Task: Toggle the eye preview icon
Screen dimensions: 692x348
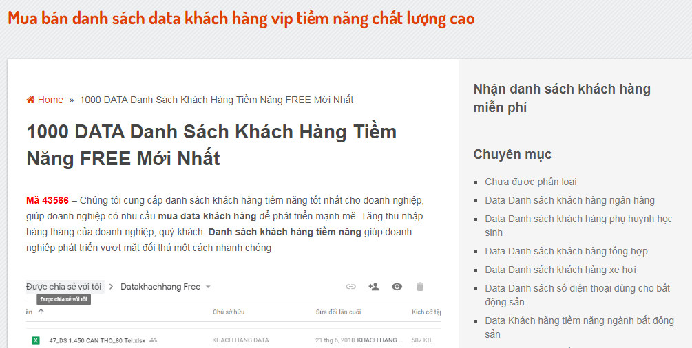Action: tap(397, 287)
